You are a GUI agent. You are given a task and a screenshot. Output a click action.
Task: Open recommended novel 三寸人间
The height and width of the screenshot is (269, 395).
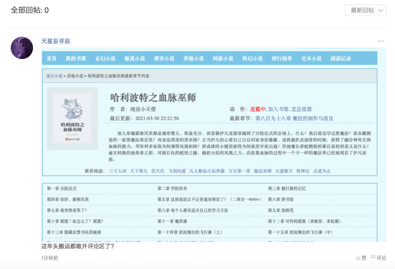[117, 171]
